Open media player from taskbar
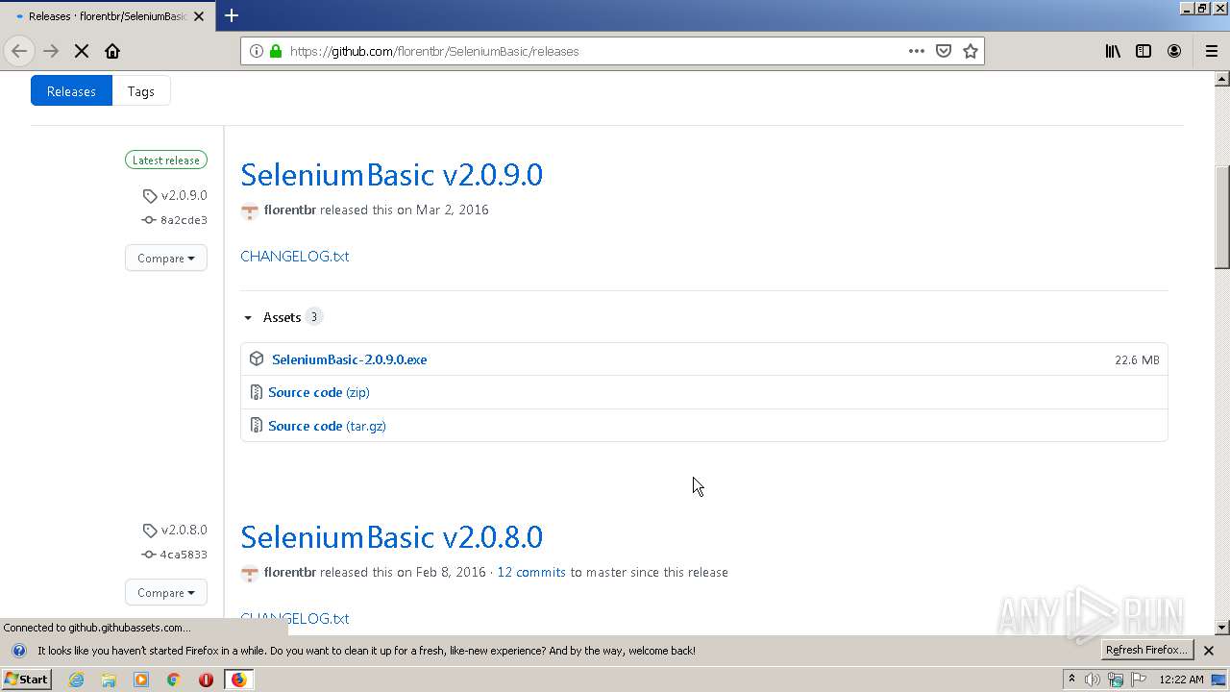The image size is (1230, 692). coord(141,680)
